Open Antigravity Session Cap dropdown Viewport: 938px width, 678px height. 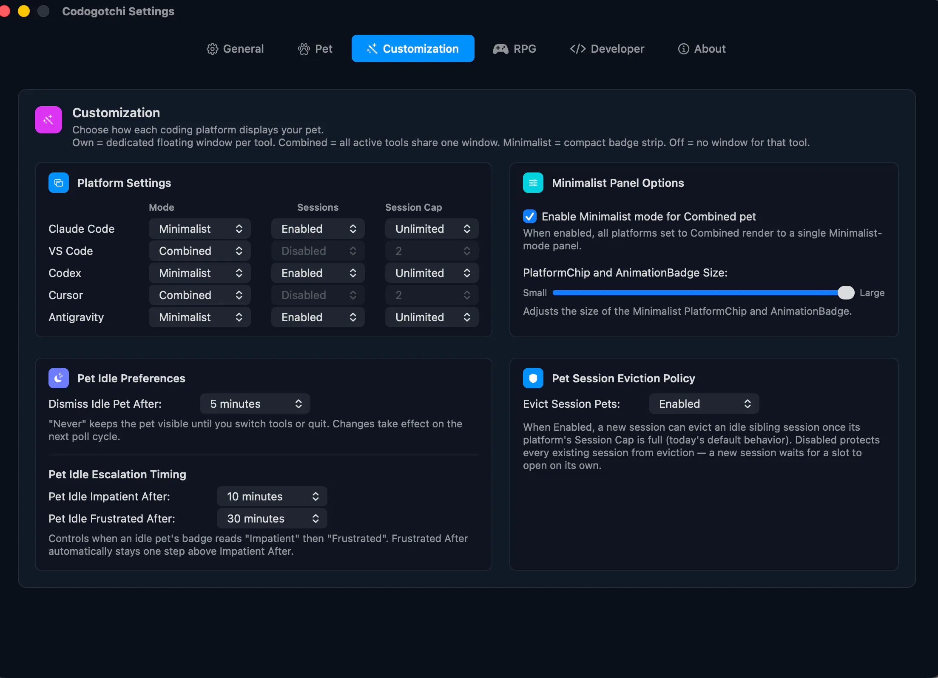point(432,317)
